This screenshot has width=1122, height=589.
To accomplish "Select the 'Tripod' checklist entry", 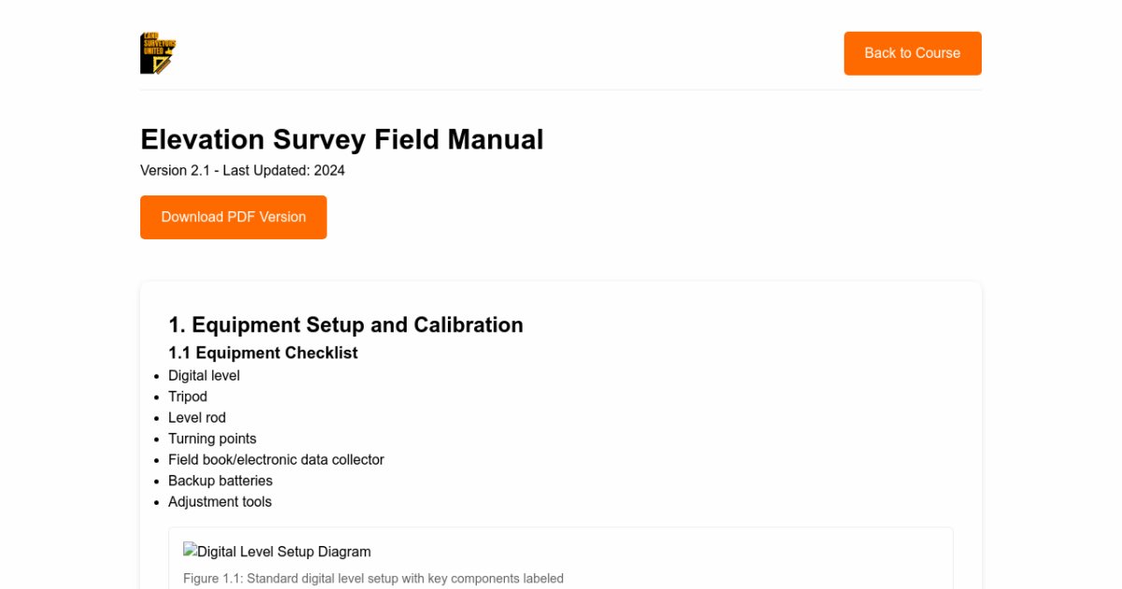I will pos(188,396).
